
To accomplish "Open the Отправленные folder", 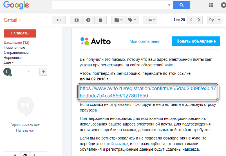I will click(16, 52).
